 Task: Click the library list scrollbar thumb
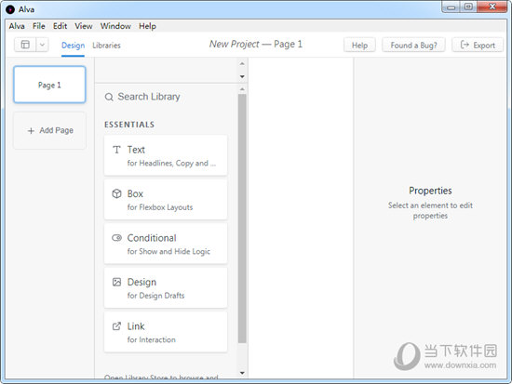click(x=242, y=218)
